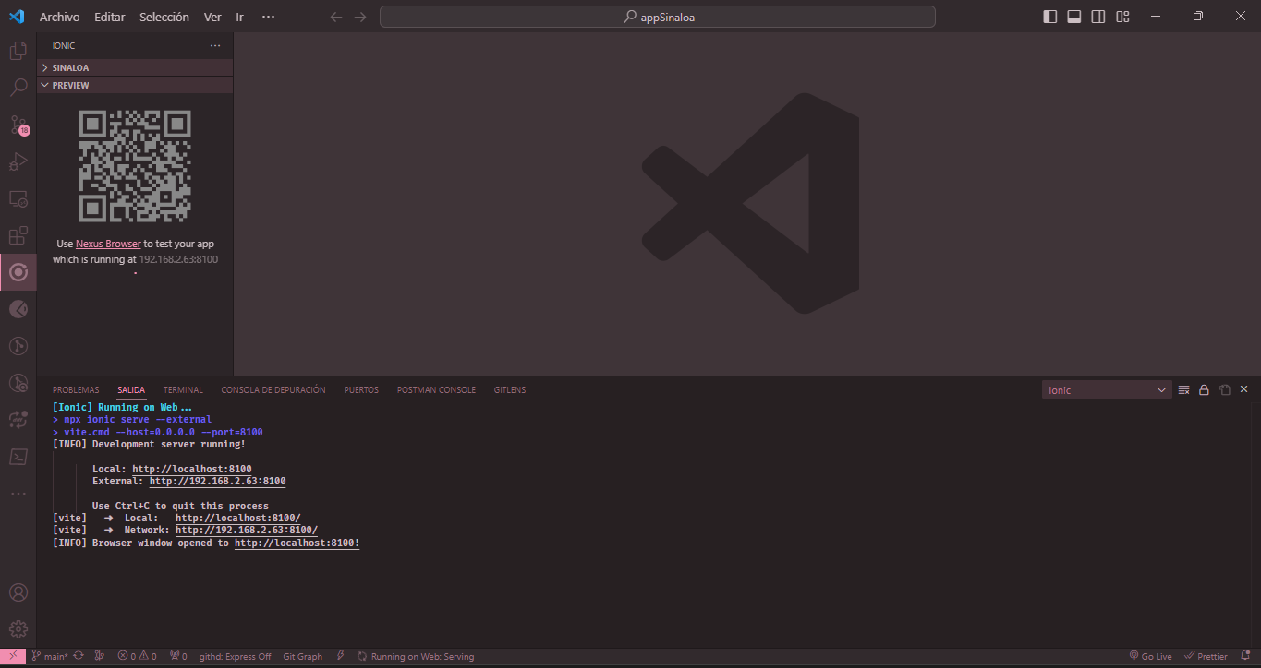Open the Editar menu
Image resolution: width=1261 pixels, height=668 pixels.
[109, 17]
